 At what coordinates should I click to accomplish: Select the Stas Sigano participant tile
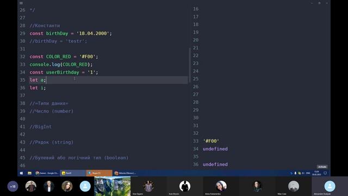point(148,186)
